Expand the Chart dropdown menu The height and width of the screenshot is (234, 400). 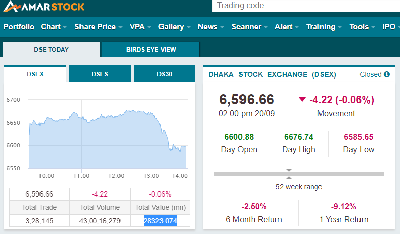[54, 27]
